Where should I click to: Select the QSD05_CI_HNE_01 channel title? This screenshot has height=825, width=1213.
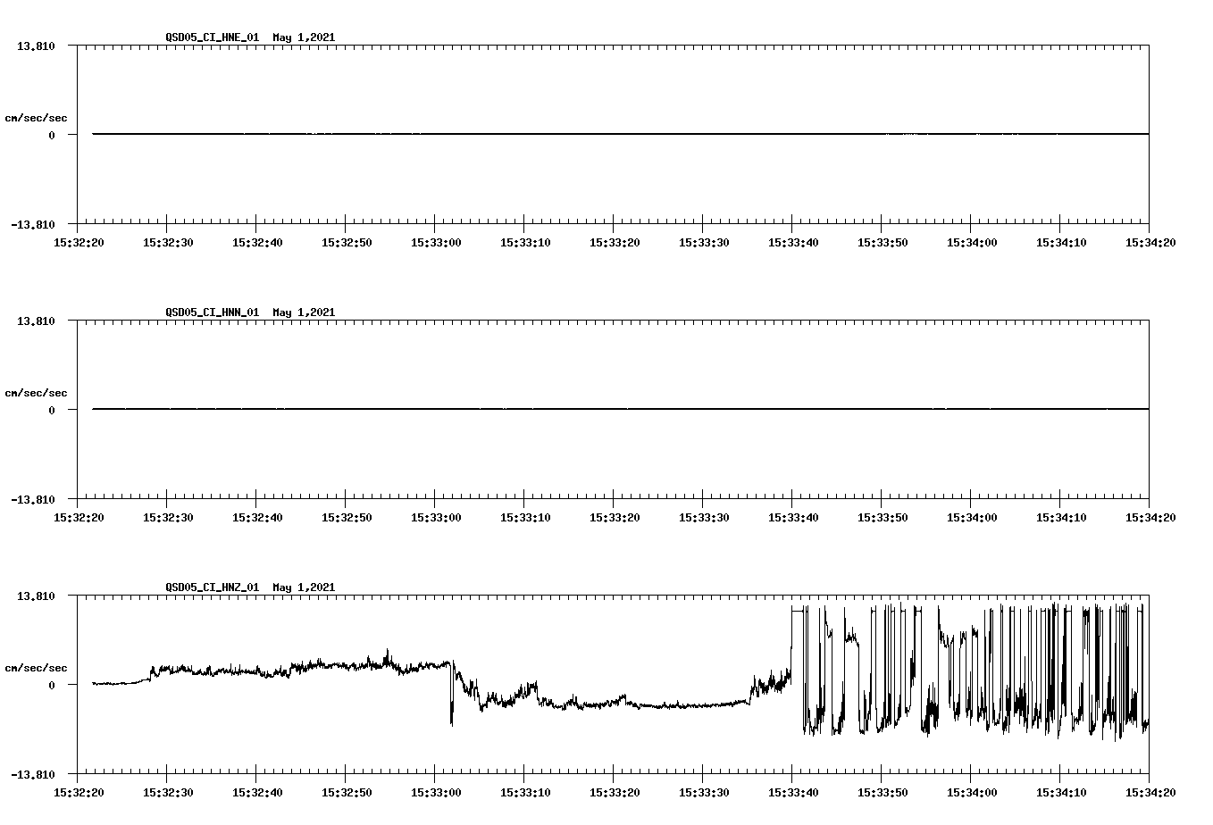pyautogui.click(x=214, y=37)
